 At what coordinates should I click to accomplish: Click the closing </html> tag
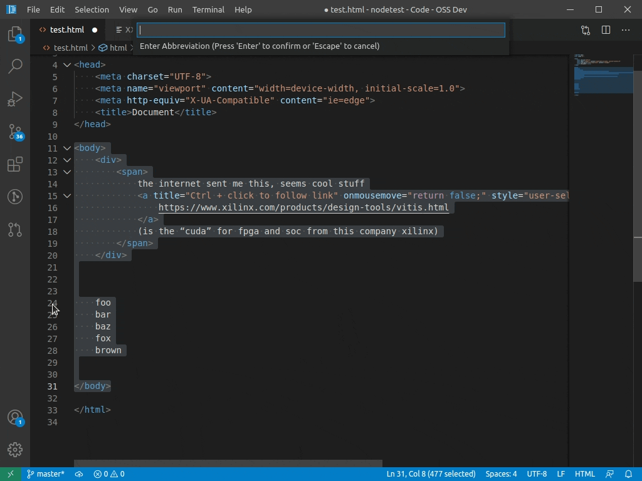coord(93,410)
